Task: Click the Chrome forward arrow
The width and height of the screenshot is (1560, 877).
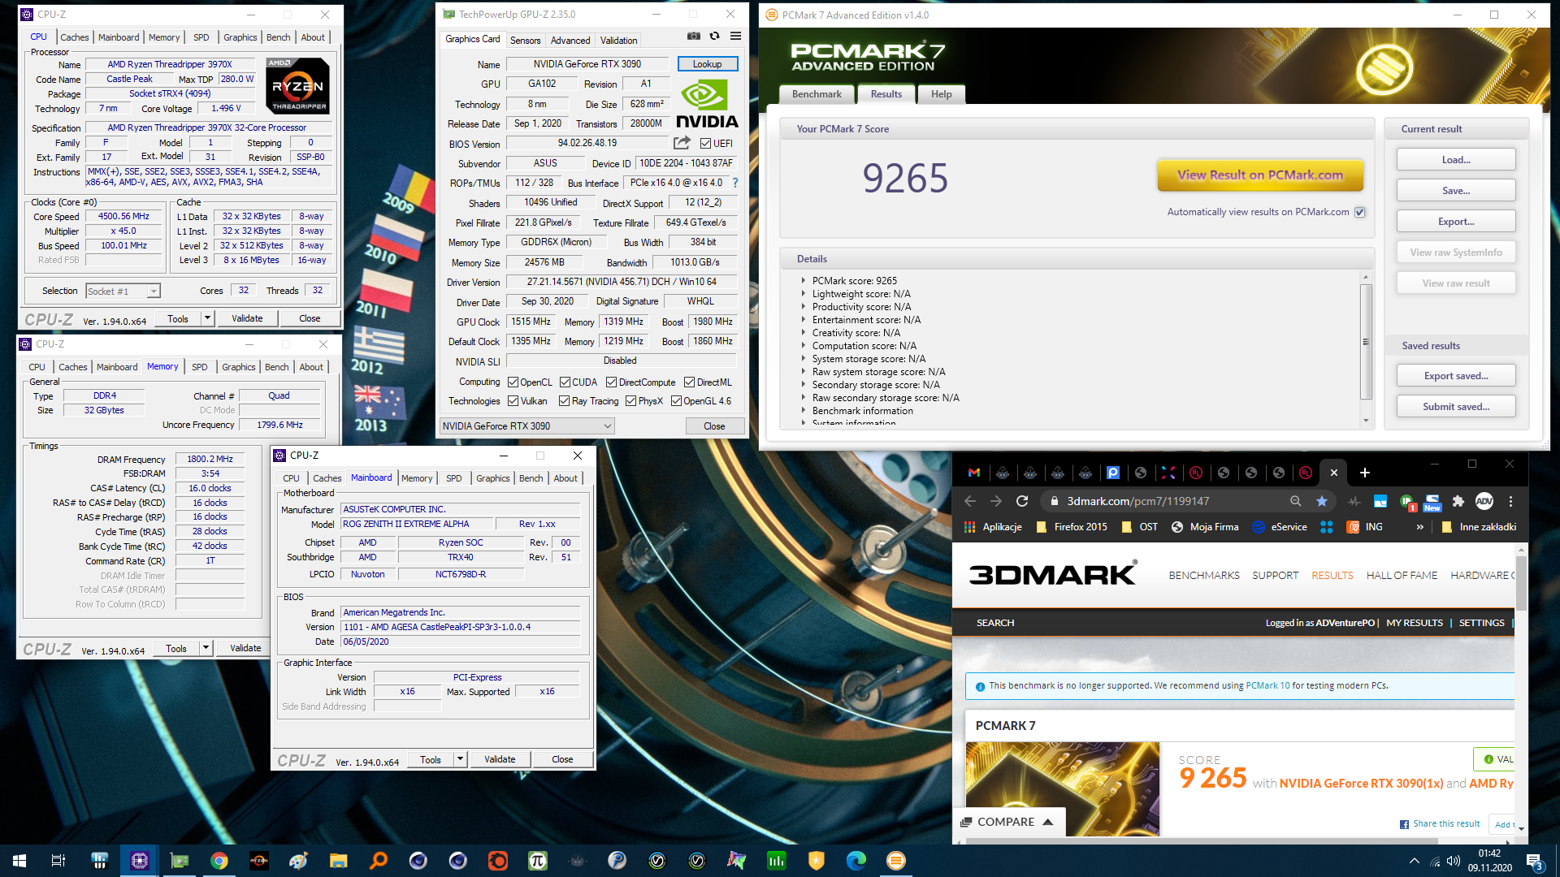Action: point(996,501)
